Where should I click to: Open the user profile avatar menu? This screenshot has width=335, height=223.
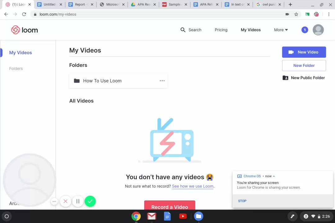coord(318,30)
